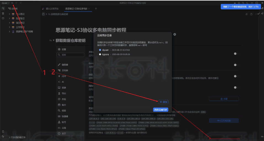
Task: Click the 添加 button in sync dialog
Action: pos(163,102)
